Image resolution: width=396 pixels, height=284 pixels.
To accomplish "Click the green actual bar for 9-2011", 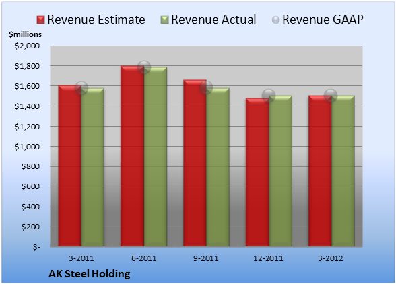I will pyautogui.click(x=218, y=168).
